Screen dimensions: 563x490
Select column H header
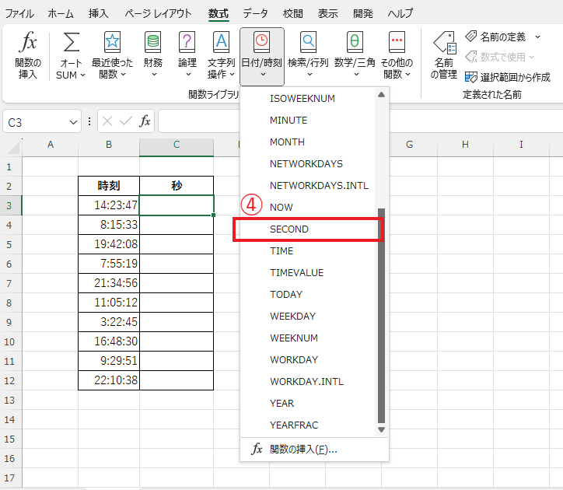pos(465,145)
